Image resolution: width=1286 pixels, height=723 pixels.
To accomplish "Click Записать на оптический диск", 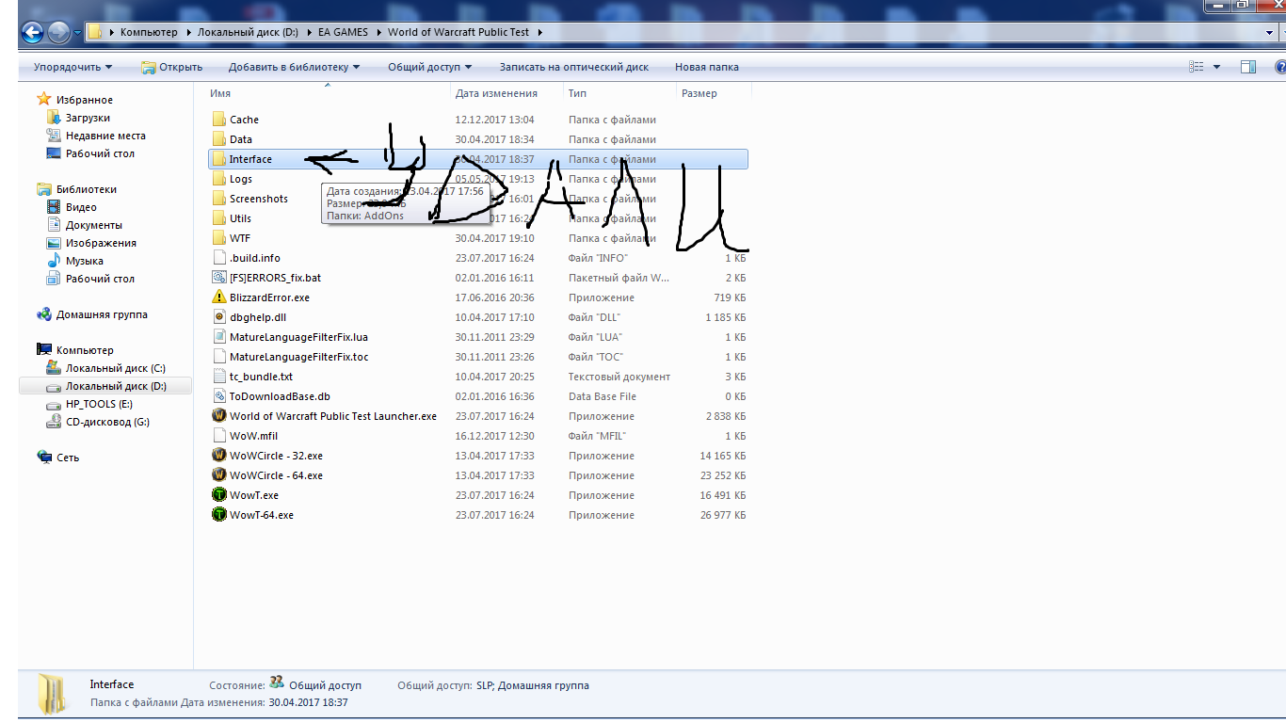I will click(x=573, y=67).
